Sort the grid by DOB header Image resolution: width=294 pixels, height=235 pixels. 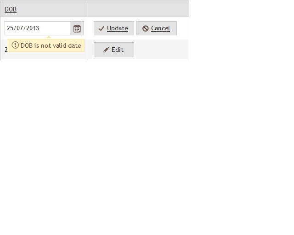(x=11, y=9)
